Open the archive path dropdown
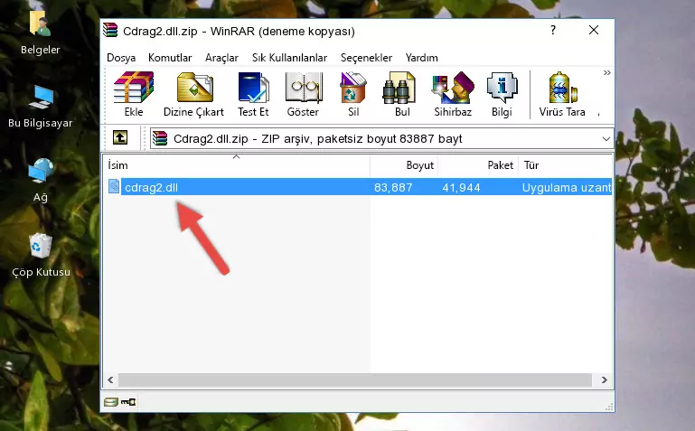The height and width of the screenshot is (431, 695). (x=606, y=138)
